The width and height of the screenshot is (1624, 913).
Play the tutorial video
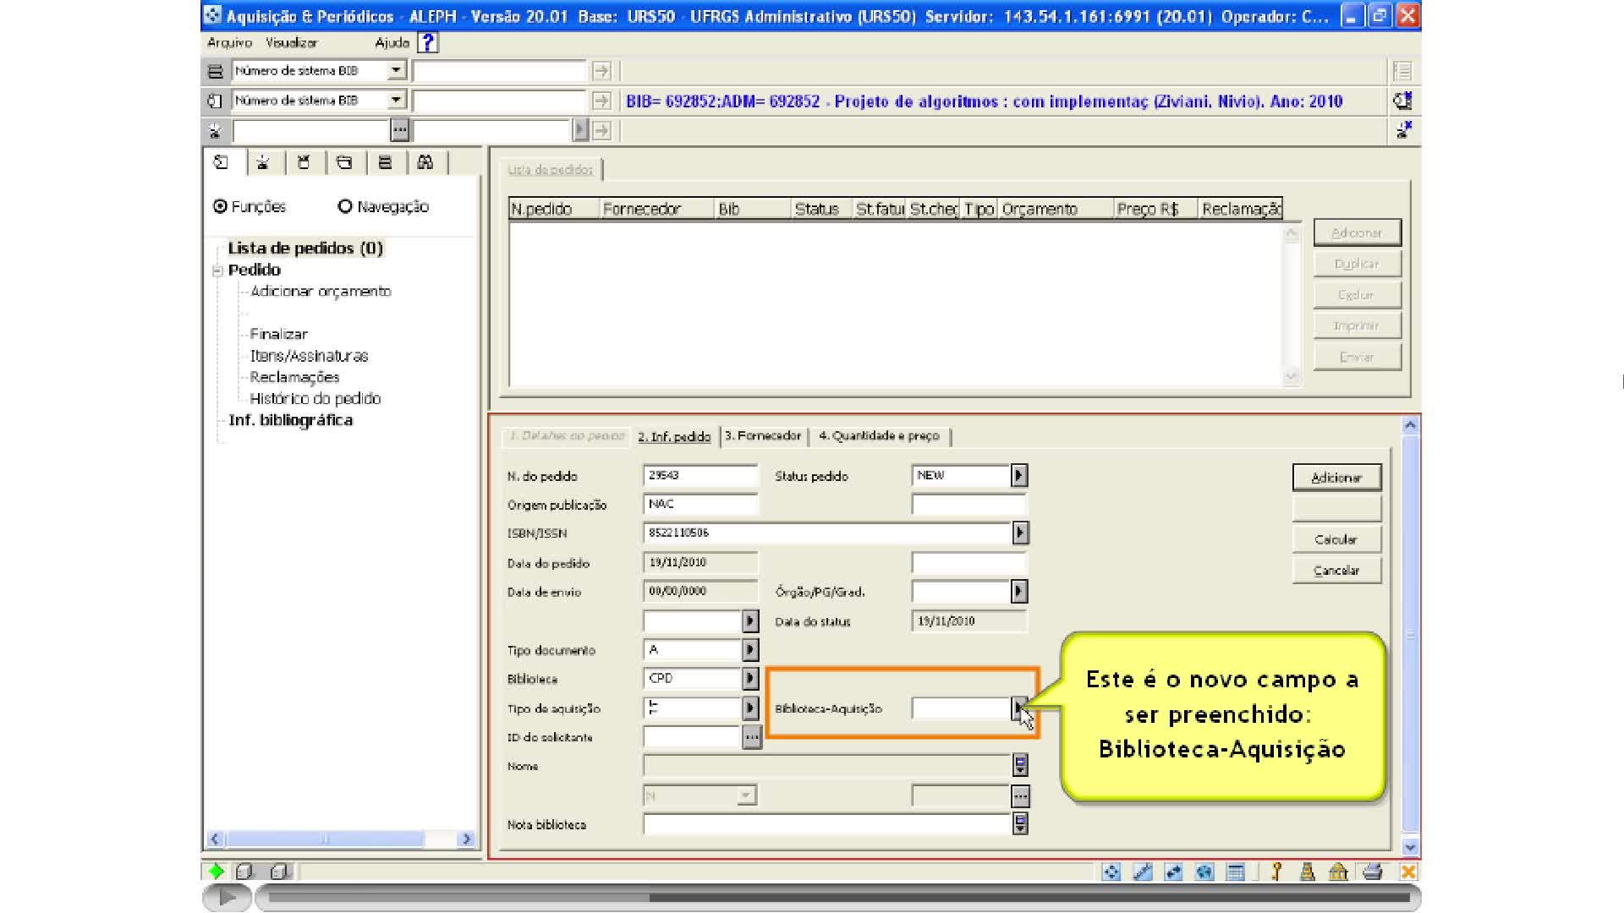(x=227, y=897)
